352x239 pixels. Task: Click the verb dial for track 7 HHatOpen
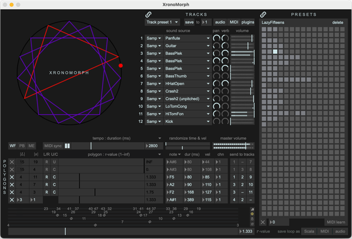225,83
